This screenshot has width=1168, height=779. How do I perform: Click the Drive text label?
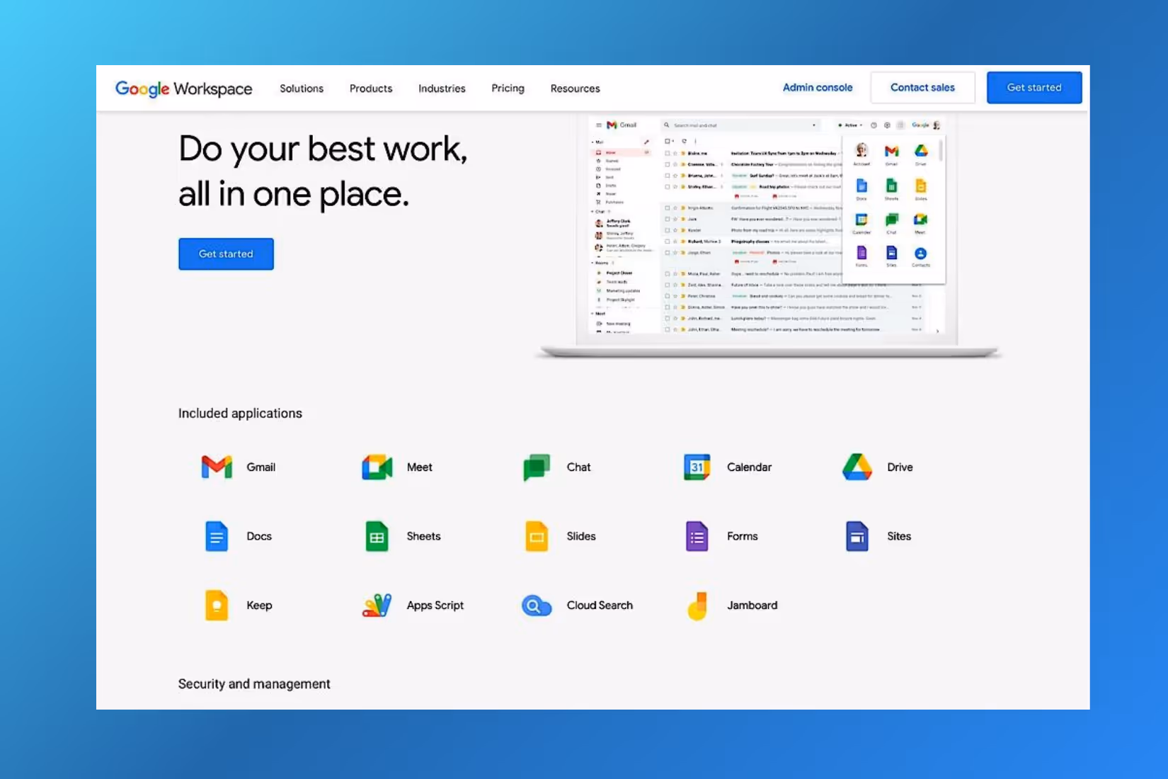pos(900,467)
